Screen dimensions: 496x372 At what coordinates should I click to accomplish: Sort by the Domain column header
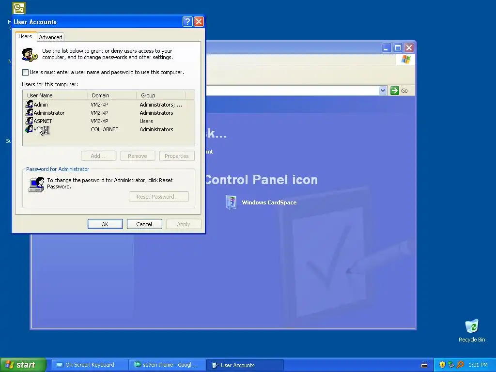112,95
